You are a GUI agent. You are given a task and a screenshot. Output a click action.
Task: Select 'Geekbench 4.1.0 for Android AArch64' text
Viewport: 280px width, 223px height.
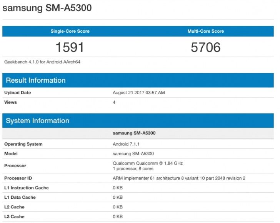pyautogui.click(x=42, y=62)
